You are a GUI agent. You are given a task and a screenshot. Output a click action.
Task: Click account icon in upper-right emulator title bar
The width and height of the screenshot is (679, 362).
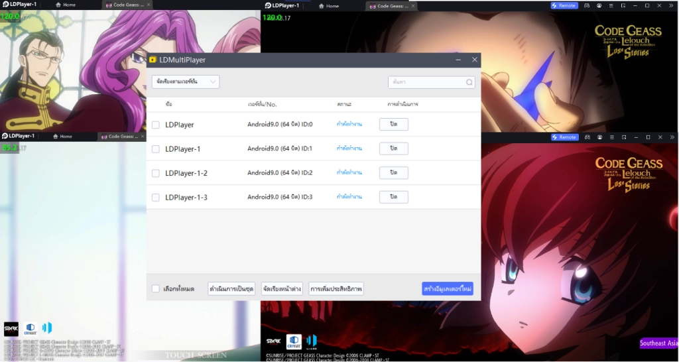[599, 5]
